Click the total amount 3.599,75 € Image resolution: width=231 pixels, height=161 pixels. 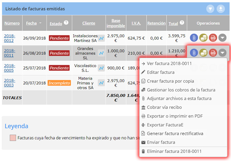click(x=177, y=38)
